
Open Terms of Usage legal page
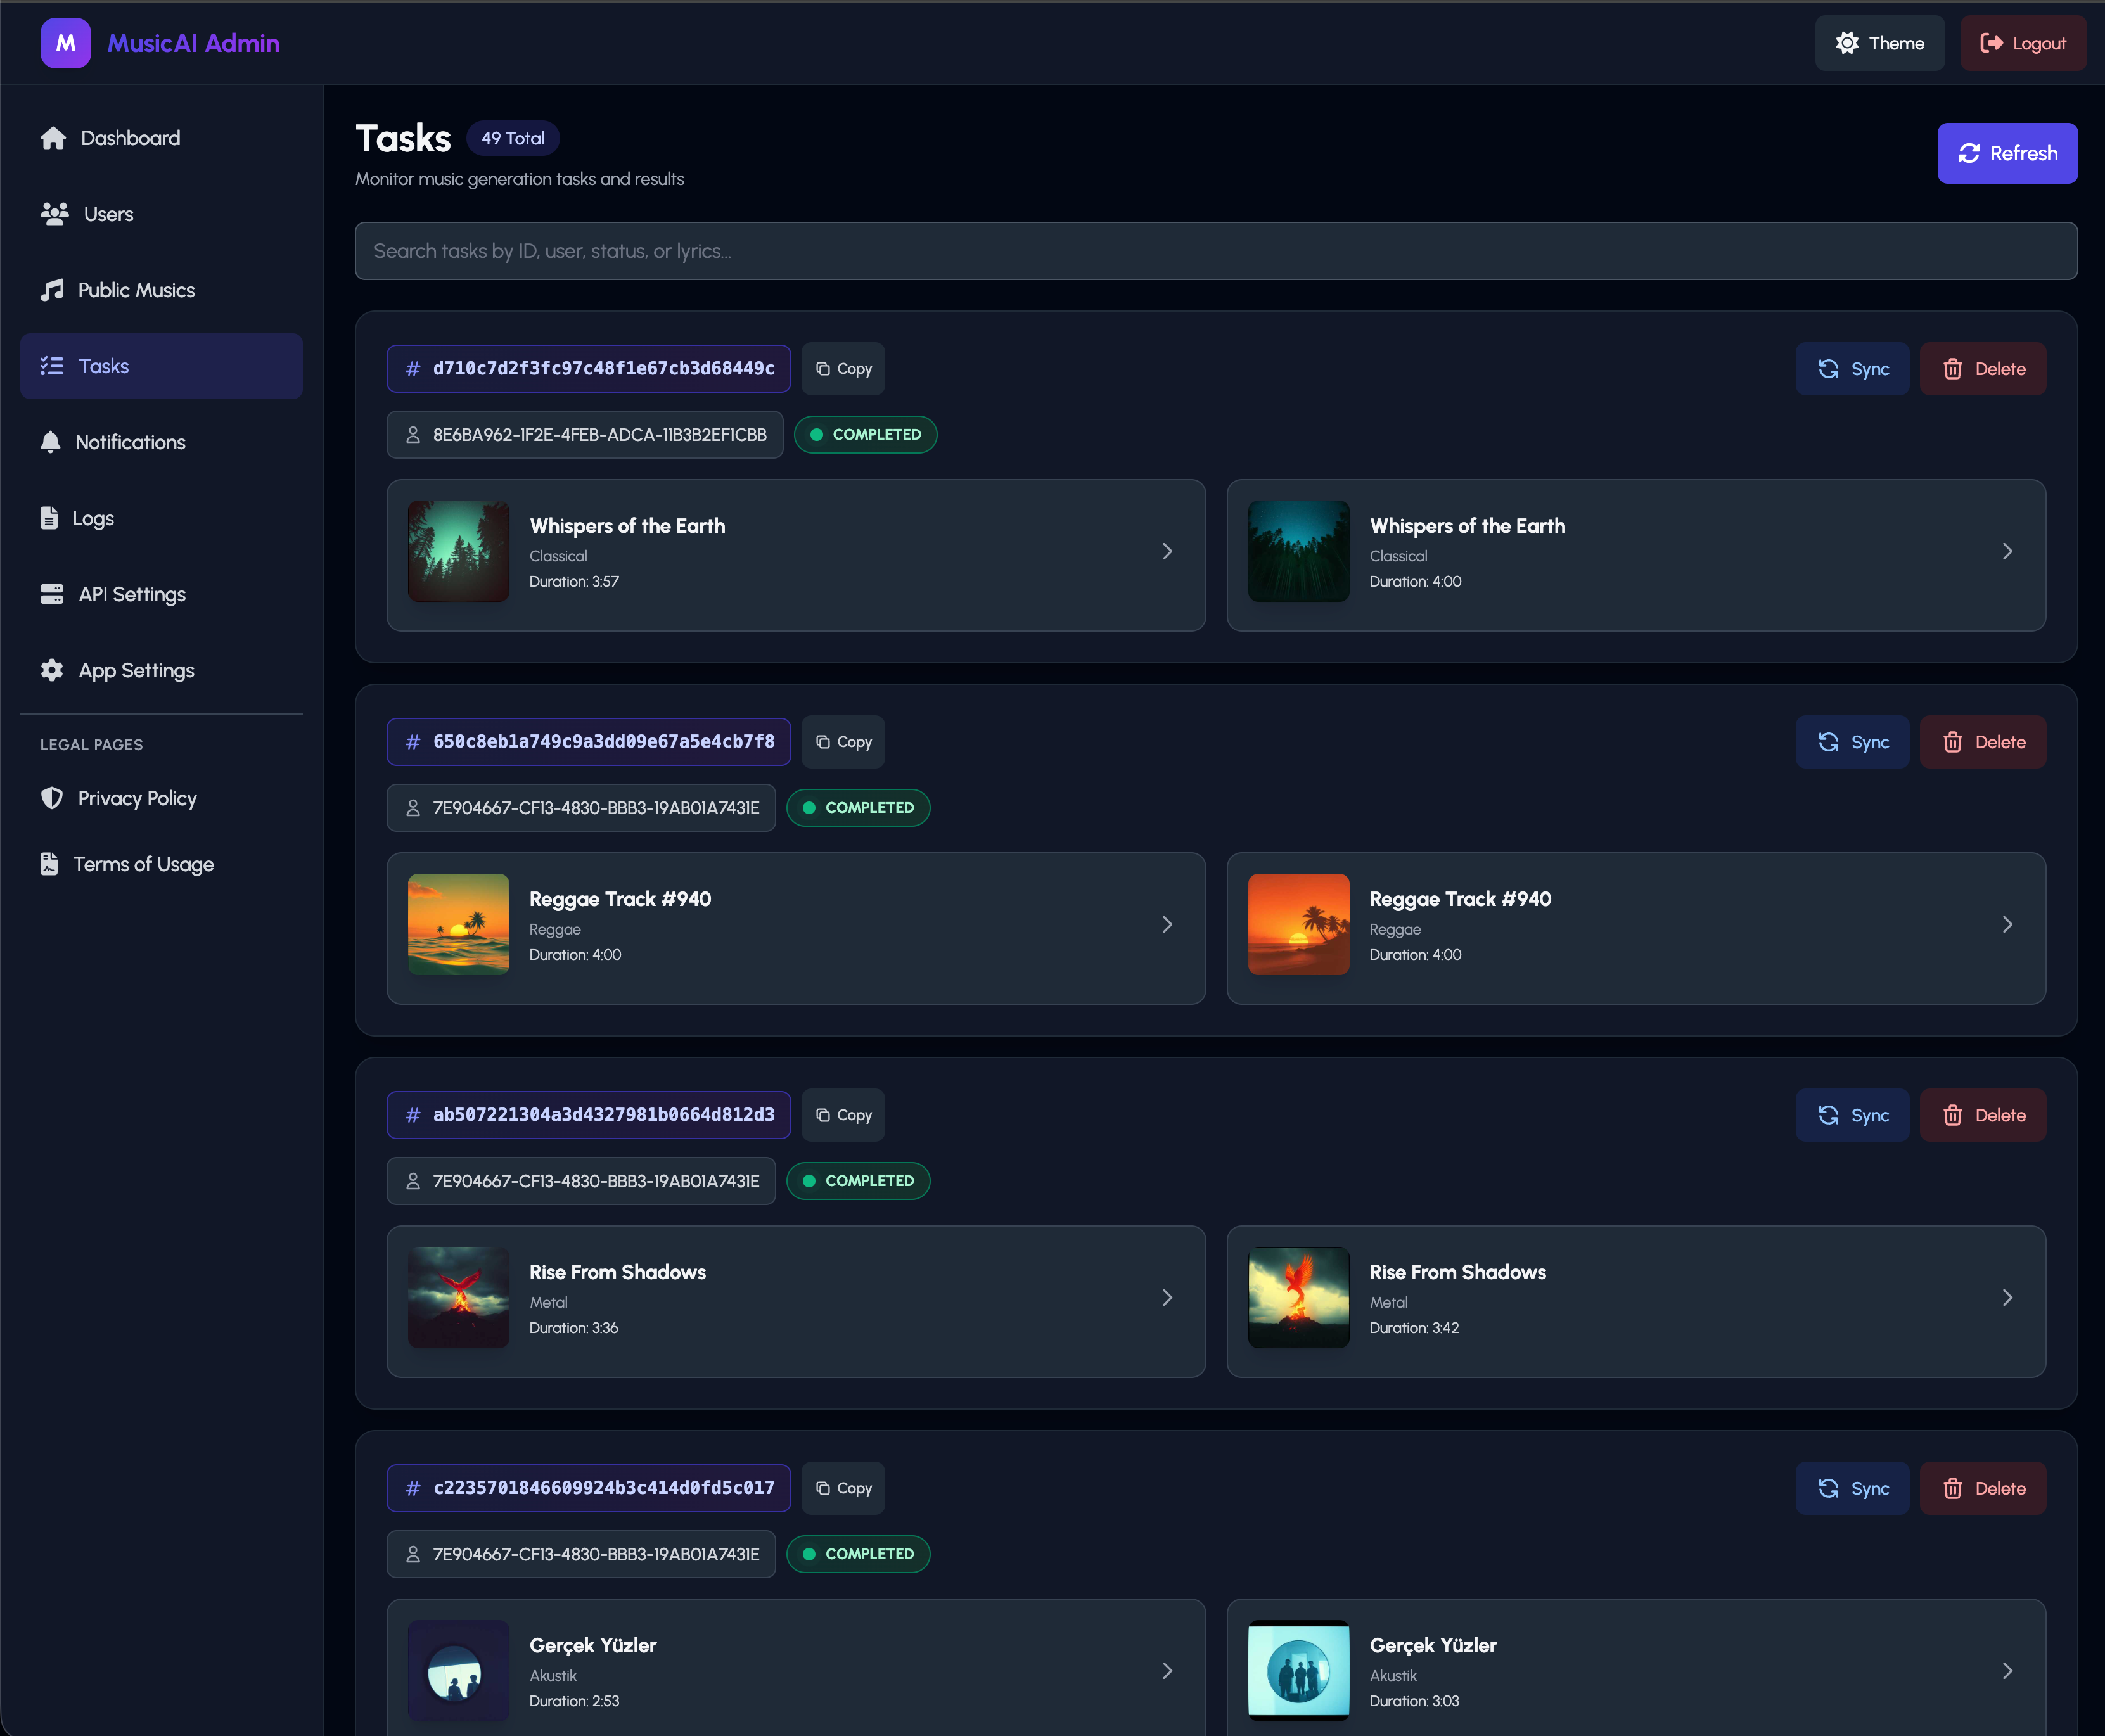(161, 864)
